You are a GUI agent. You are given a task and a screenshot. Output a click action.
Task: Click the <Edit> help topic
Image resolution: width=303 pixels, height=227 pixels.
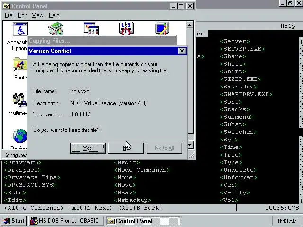coord(15,200)
